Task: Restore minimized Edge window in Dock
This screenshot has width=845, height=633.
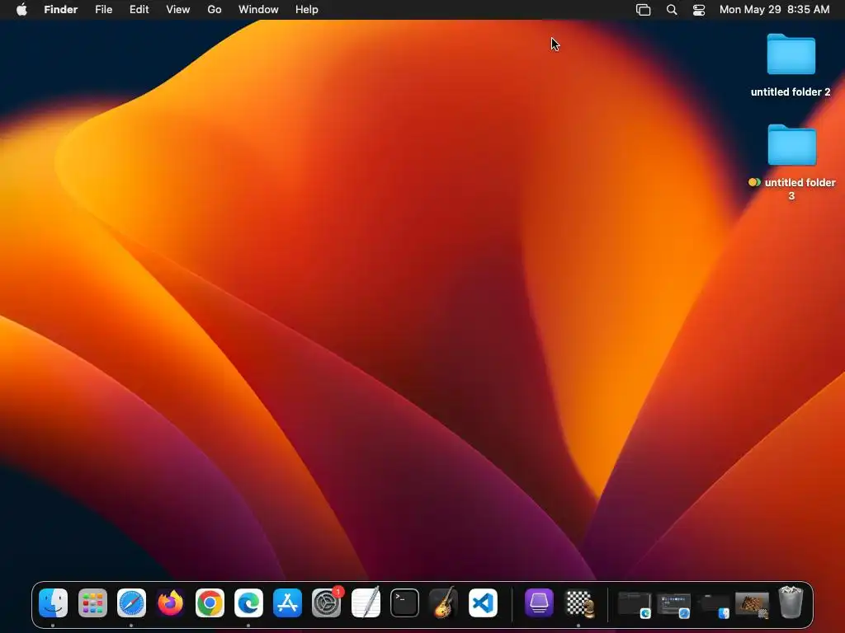Action: 635,604
